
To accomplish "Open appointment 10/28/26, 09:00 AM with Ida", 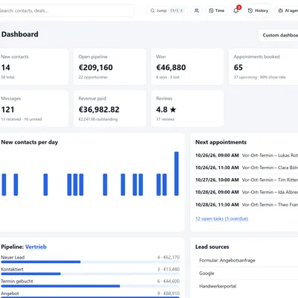I will coord(247,192).
